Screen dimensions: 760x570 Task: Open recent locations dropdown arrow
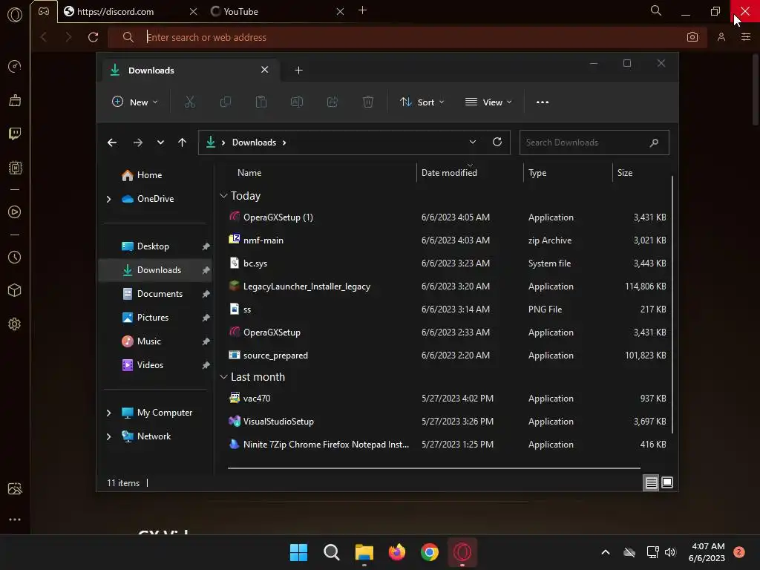160,142
